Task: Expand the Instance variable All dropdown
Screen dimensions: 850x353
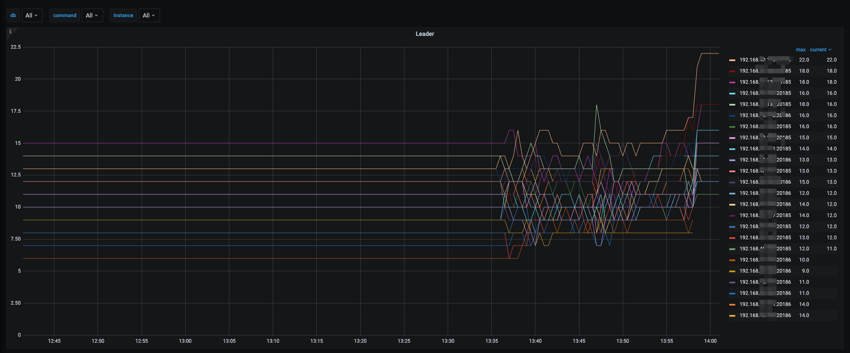Action: 149,15
